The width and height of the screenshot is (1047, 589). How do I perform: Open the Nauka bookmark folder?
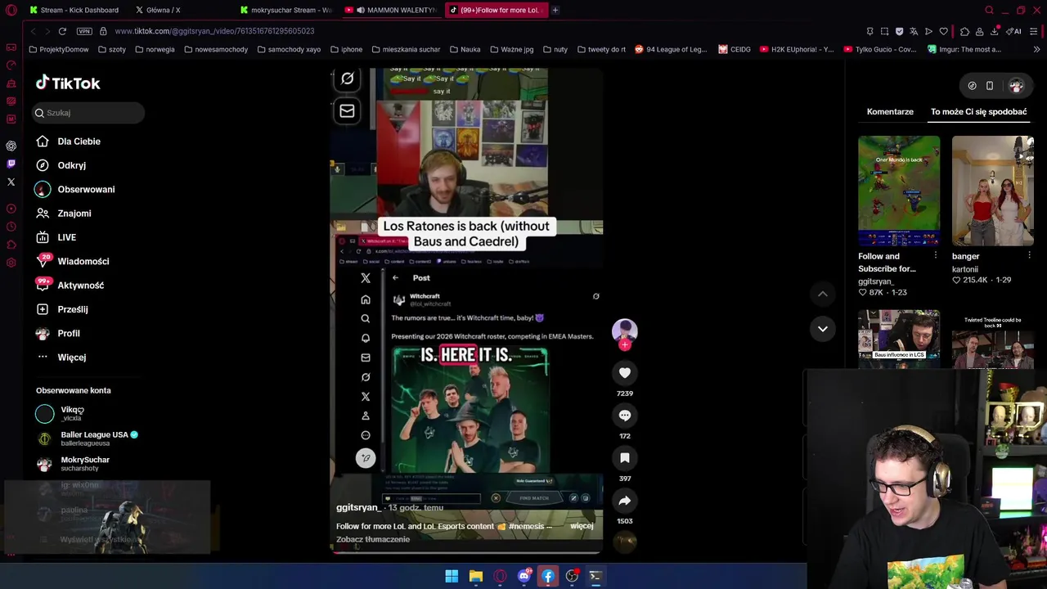pyautogui.click(x=465, y=49)
